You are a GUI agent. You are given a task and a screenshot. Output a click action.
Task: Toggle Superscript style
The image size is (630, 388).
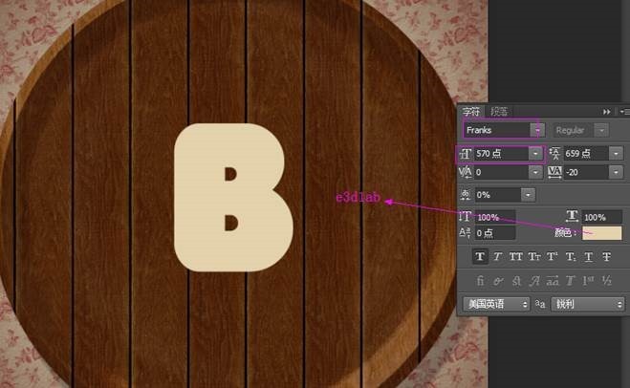click(552, 256)
